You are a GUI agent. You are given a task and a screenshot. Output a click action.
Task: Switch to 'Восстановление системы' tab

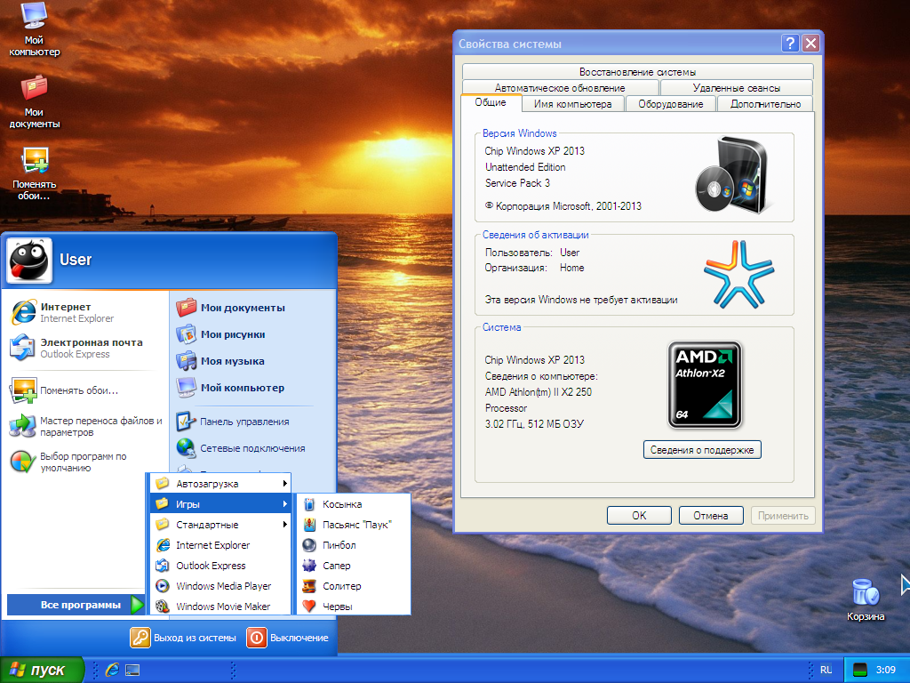pos(637,71)
